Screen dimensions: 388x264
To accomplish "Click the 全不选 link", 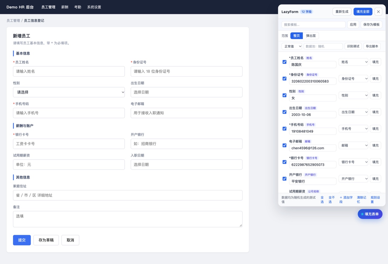I will tap(332, 199).
